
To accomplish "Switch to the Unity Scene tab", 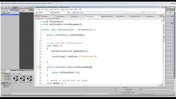I will pos(23,10).
